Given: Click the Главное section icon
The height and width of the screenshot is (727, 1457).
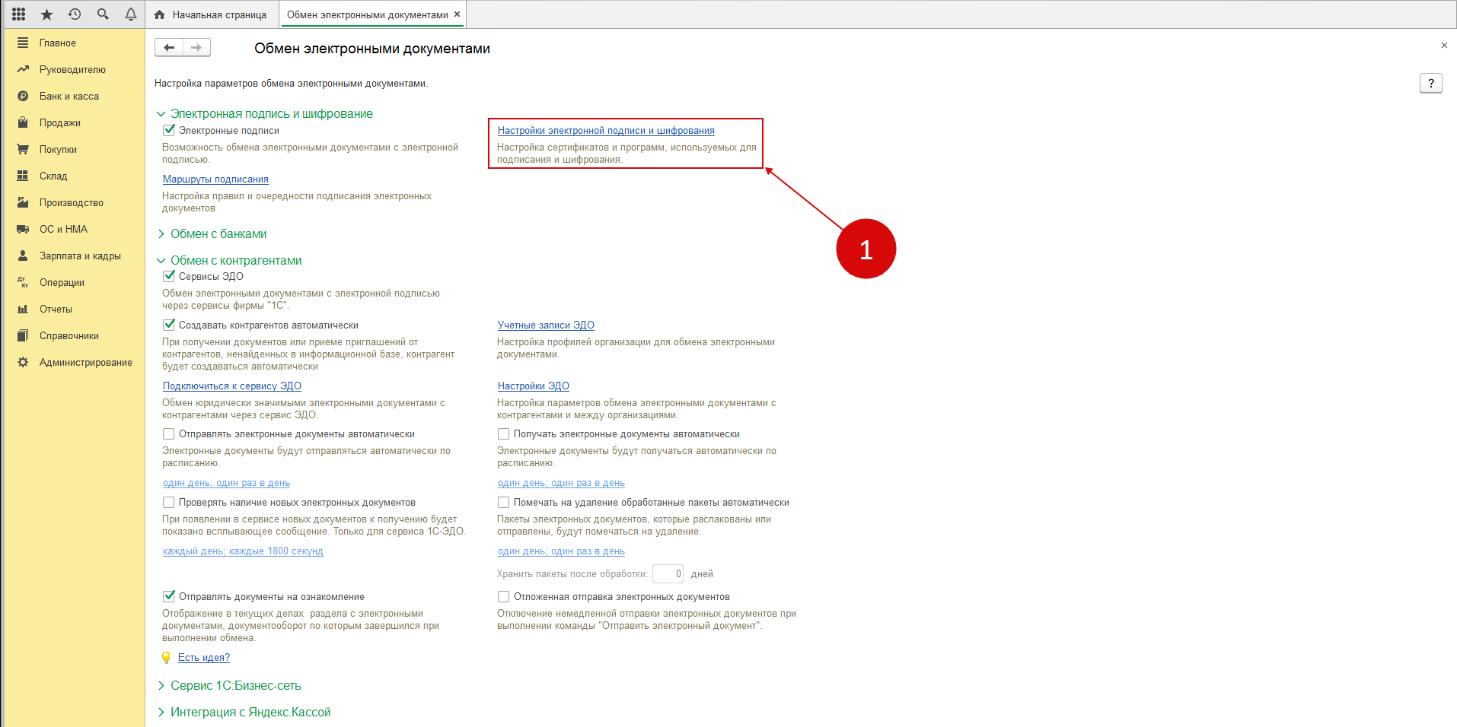Looking at the screenshot, I should point(23,43).
